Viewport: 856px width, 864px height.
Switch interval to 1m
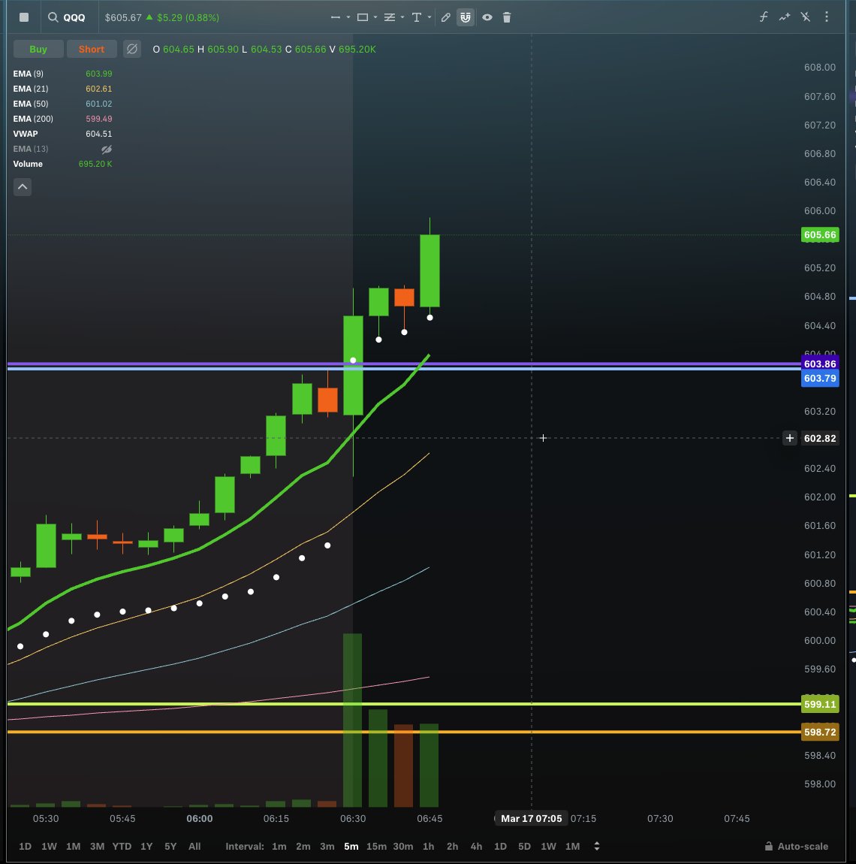point(279,847)
